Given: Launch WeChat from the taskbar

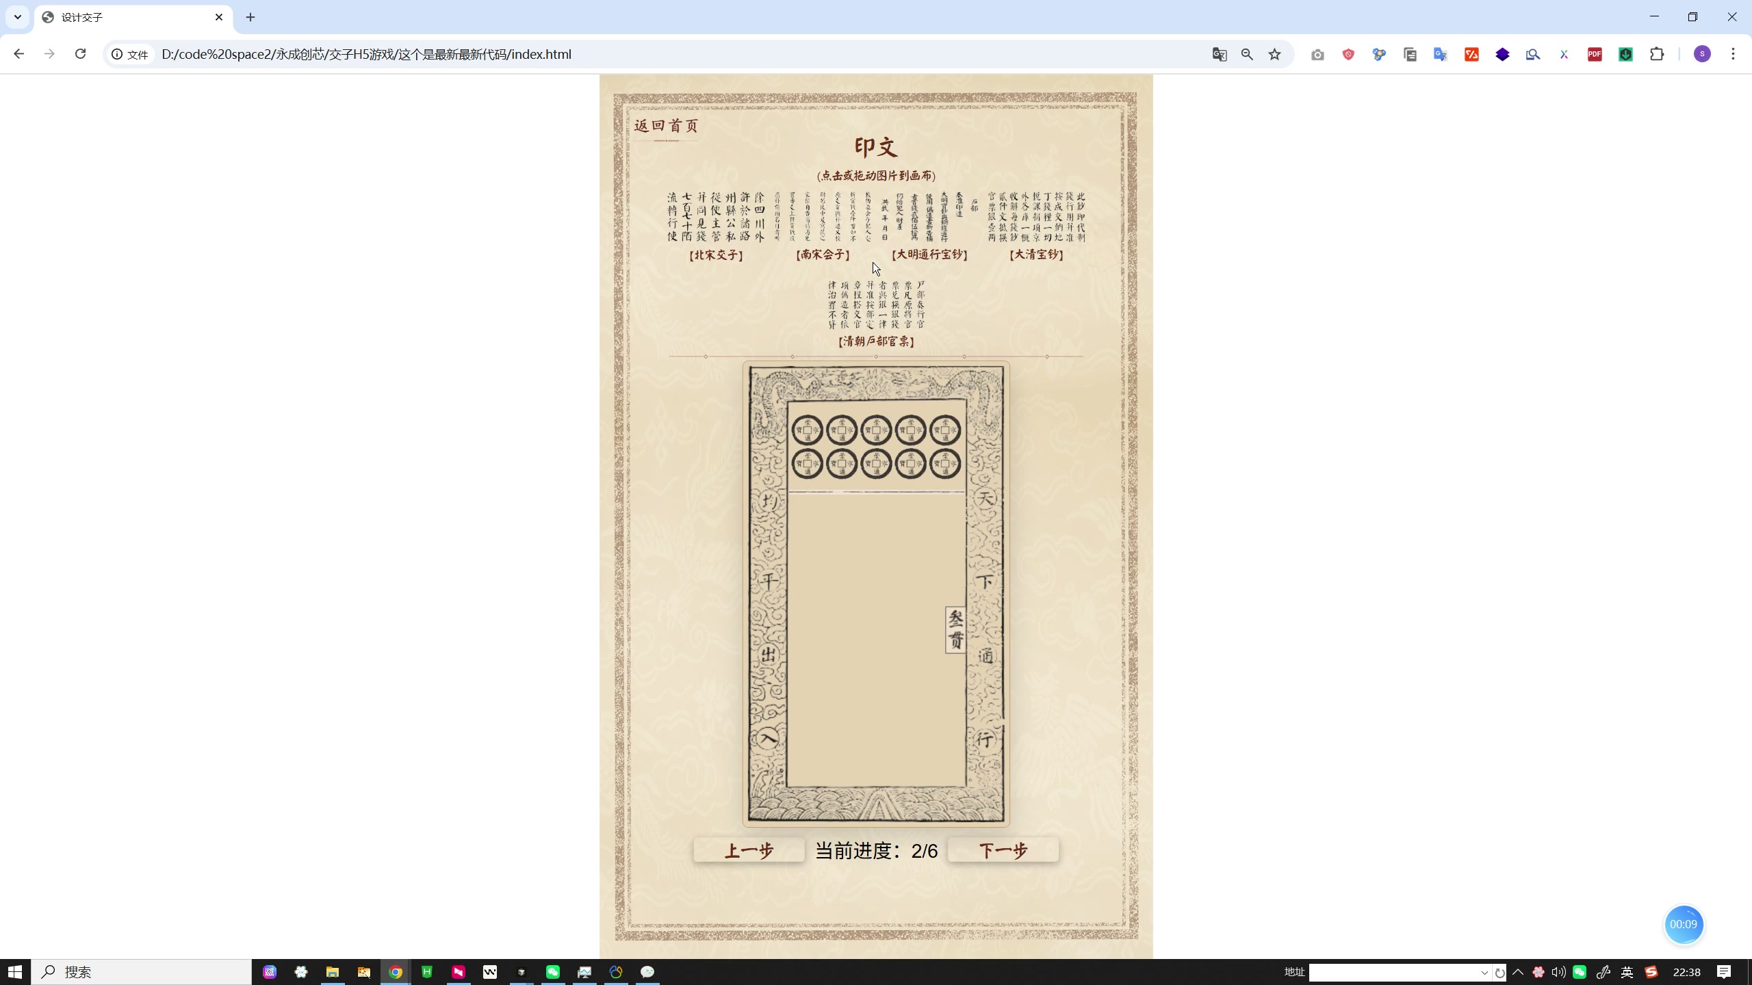Looking at the screenshot, I should 552,971.
